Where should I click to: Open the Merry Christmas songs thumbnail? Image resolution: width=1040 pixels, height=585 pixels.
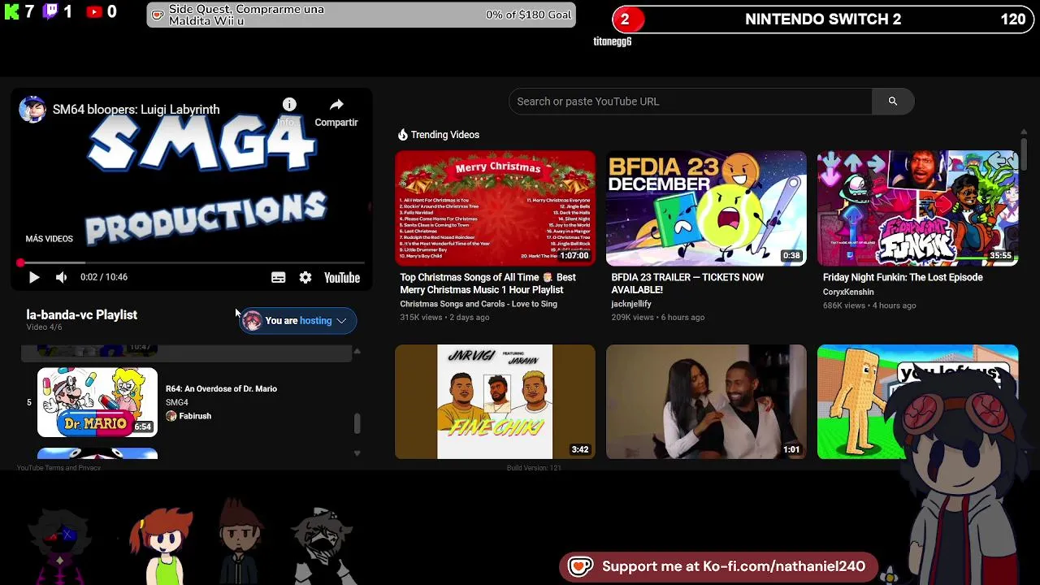[x=495, y=208]
